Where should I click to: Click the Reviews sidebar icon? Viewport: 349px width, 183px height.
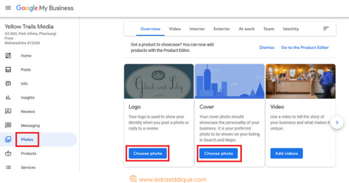[x=8, y=111]
